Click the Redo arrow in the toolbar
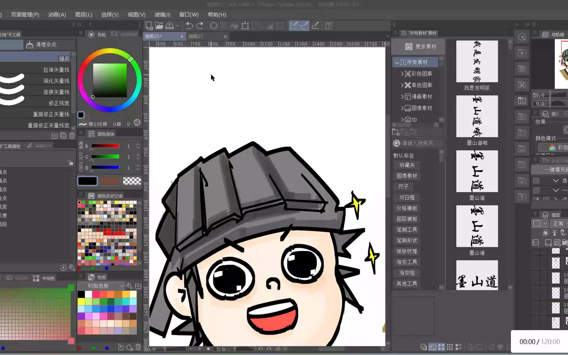Viewport: 568px width, 355px height. point(200,26)
